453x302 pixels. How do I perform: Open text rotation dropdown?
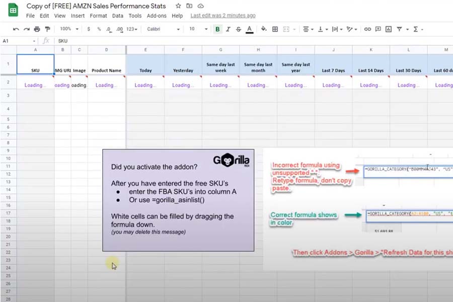click(352, 29)
